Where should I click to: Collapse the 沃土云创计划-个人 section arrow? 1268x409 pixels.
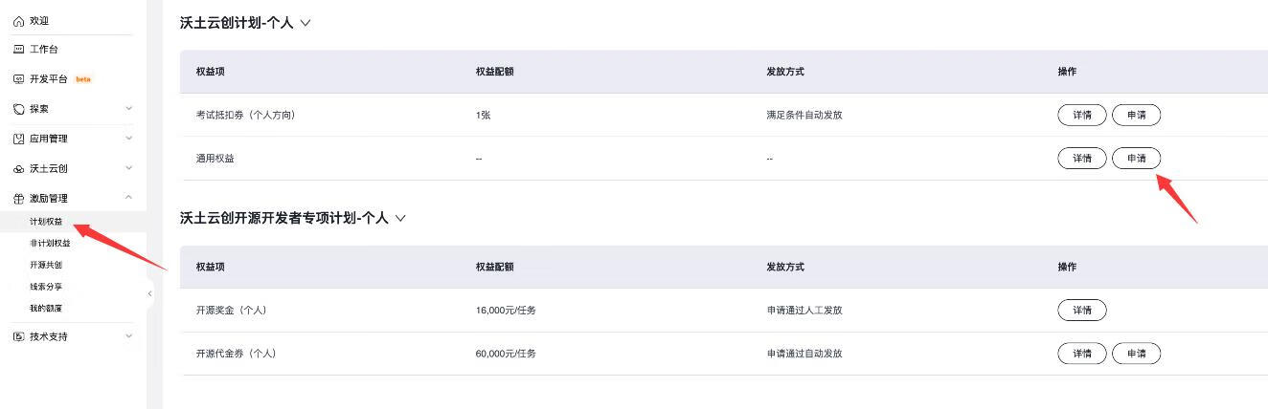point(306,23)
